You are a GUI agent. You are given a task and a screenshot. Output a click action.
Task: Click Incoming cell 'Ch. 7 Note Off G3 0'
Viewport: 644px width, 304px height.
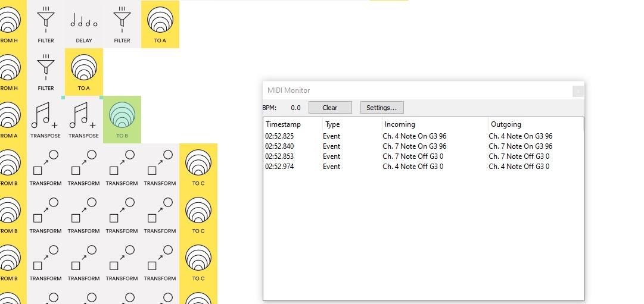413,156
